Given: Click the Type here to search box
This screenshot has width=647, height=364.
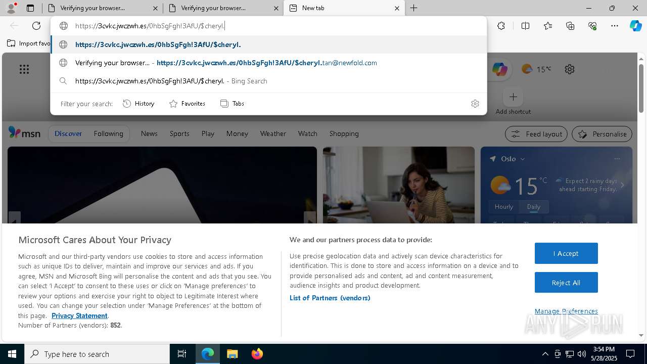Looking at the screenshot, I should 97,354.
